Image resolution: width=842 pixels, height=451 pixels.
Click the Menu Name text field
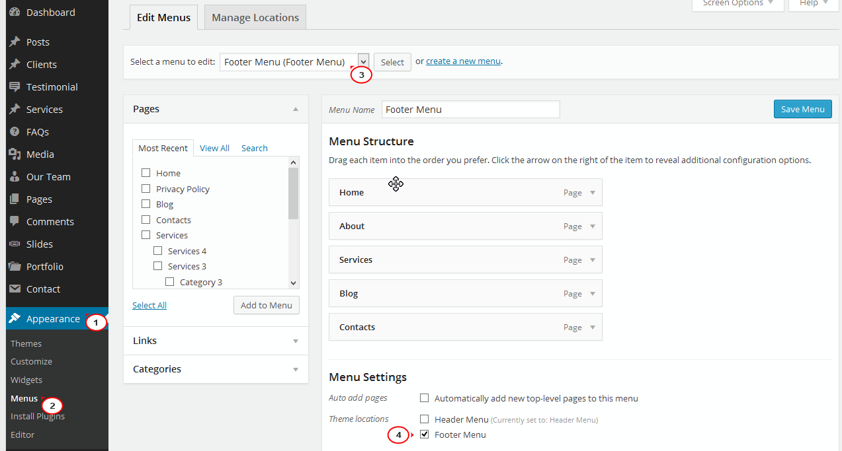tap(470, 110)
